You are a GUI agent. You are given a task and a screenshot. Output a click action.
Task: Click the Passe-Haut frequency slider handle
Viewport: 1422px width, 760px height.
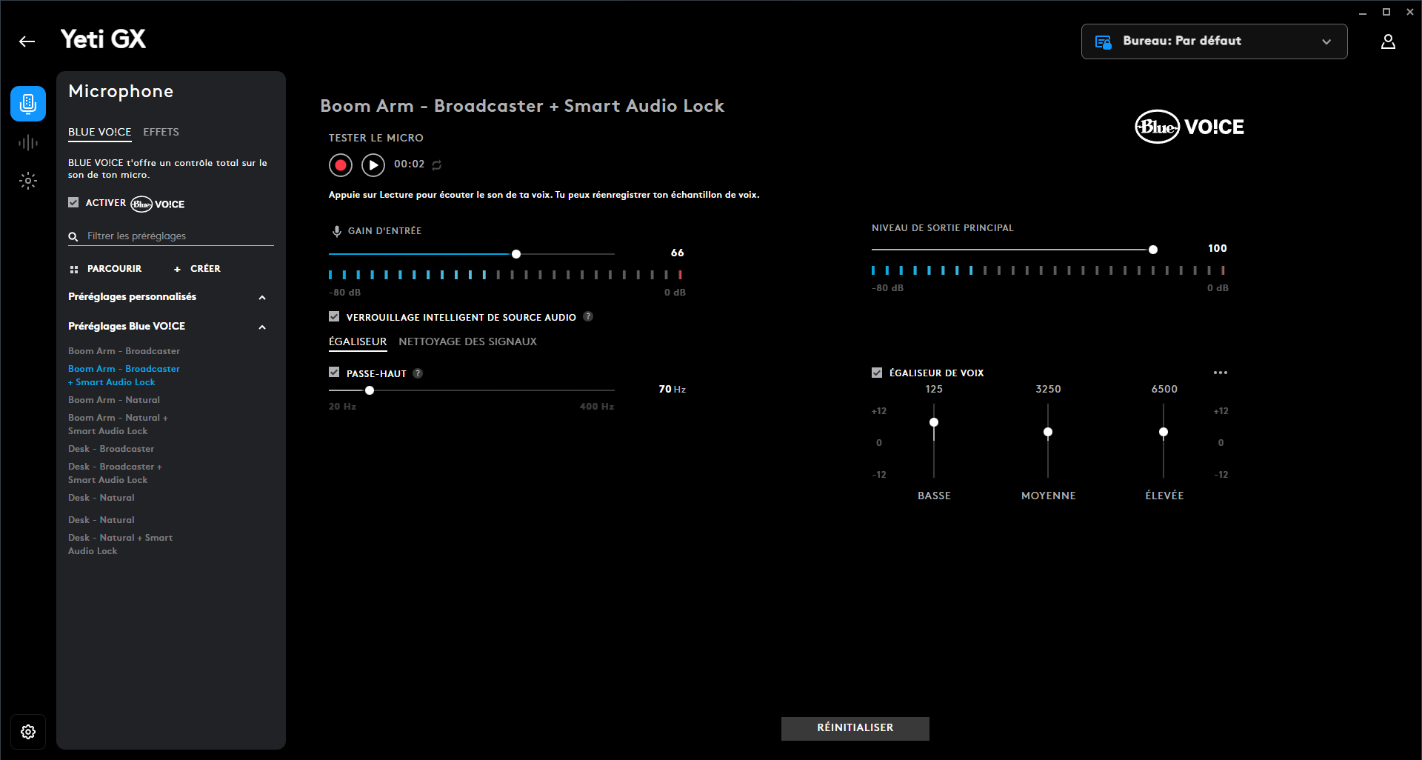click(370, 390)
